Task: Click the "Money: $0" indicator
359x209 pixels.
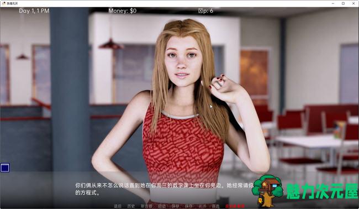Action: coord(122,11)
